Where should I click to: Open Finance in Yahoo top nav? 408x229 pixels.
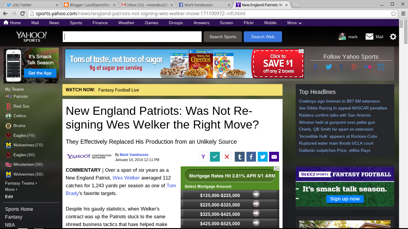pos(100,23)
